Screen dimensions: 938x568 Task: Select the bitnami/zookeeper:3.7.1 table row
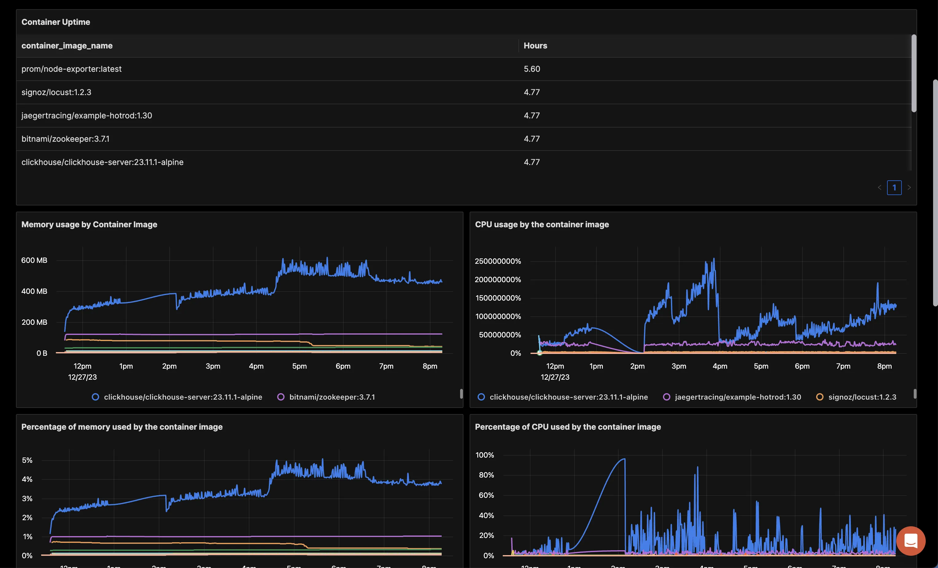[464, 139]
